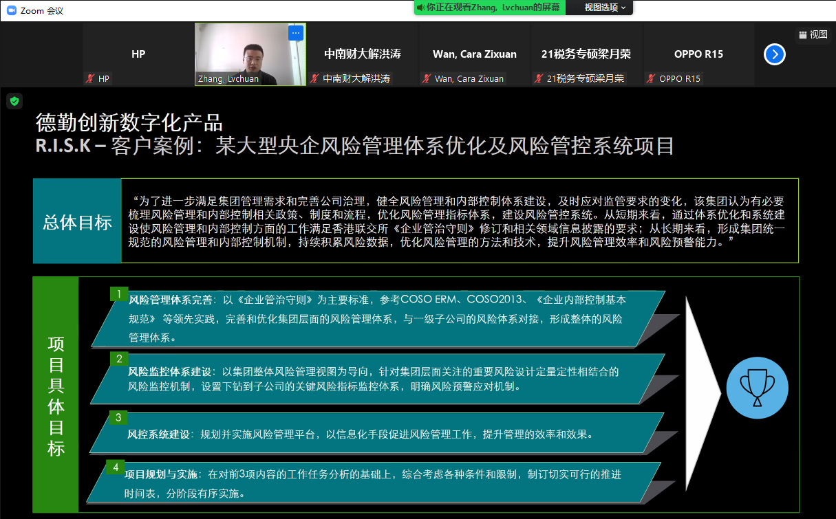Click the 总体目标 heading box on the slide
The width and height of the screenshot is (836, 519).
coord(77,221)
